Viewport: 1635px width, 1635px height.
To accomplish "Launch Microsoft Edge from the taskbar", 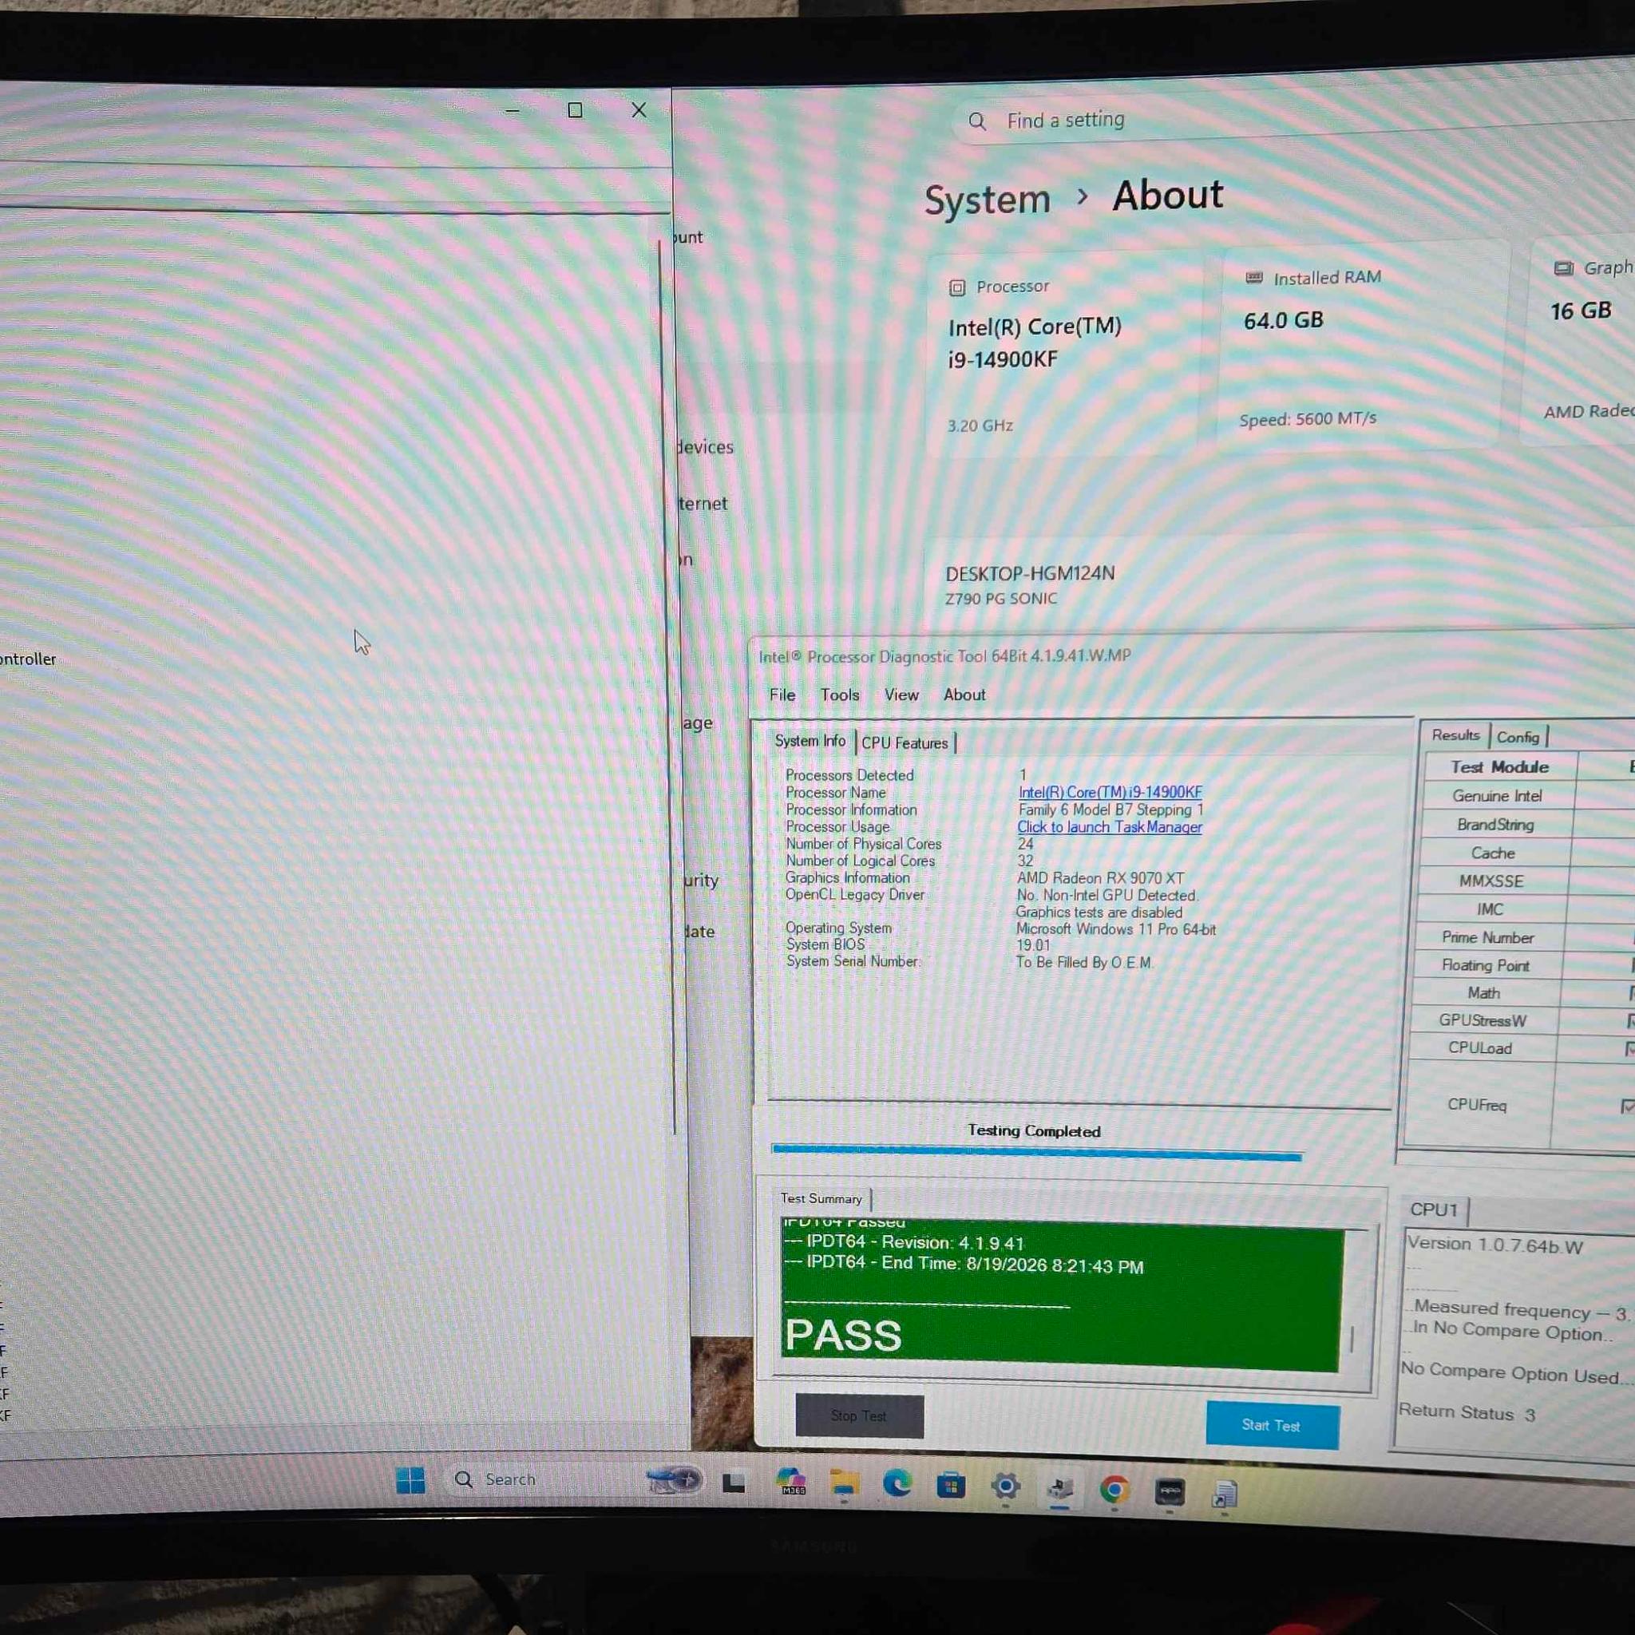I will pyautogui.click(x=897, y=1484).
